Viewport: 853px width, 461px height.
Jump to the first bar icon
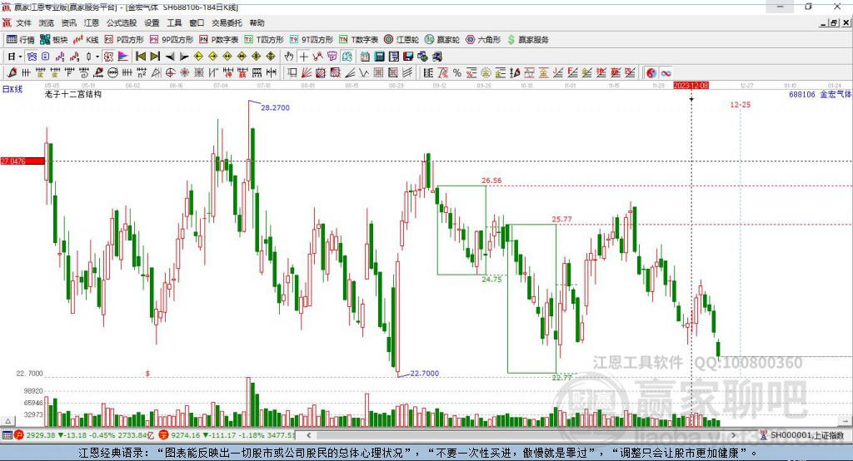click(x=140, y=57)
